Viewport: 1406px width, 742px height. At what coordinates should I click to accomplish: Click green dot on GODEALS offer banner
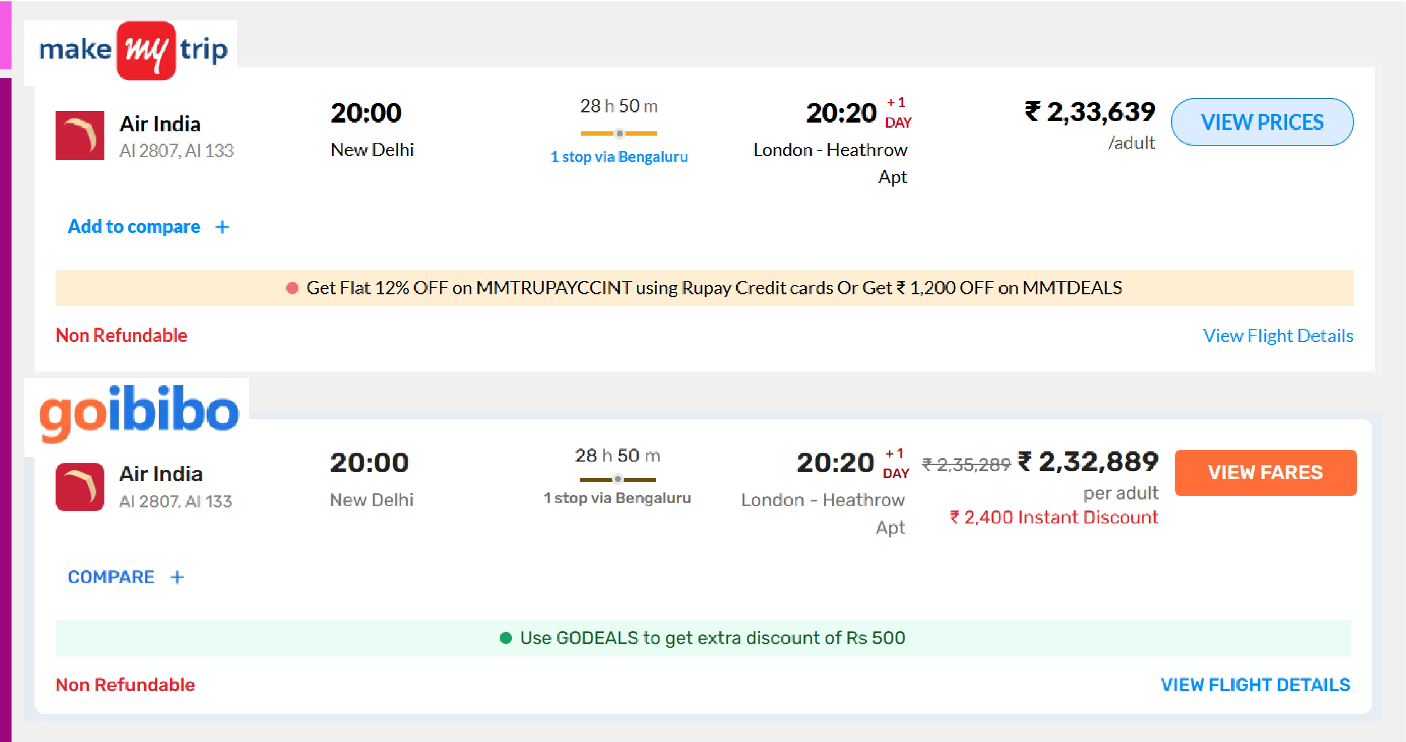[506, 638]
